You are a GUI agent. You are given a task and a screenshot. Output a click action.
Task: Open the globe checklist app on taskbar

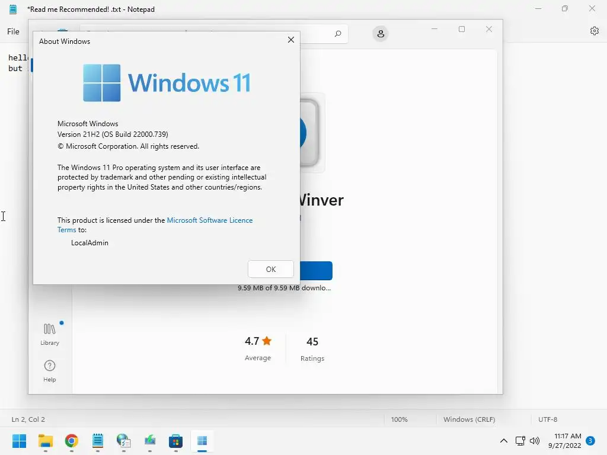pos(123,441)
